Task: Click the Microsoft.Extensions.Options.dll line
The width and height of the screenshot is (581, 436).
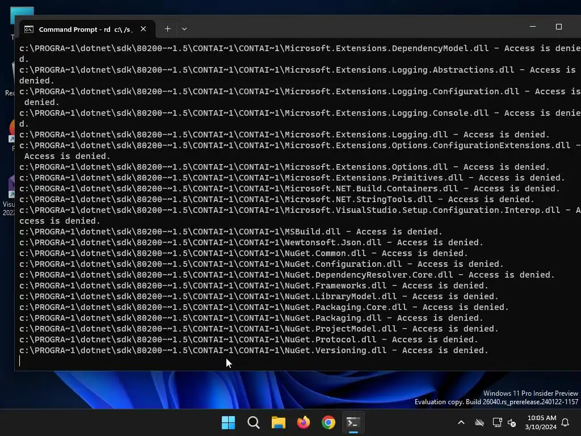Action: pos(285,167)
